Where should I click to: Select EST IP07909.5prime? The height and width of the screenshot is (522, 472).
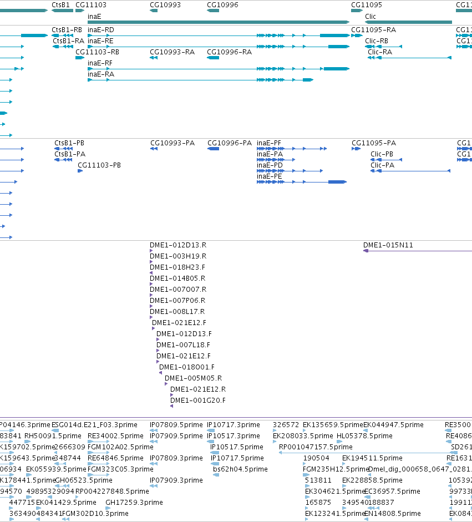[x=154, y=442]
